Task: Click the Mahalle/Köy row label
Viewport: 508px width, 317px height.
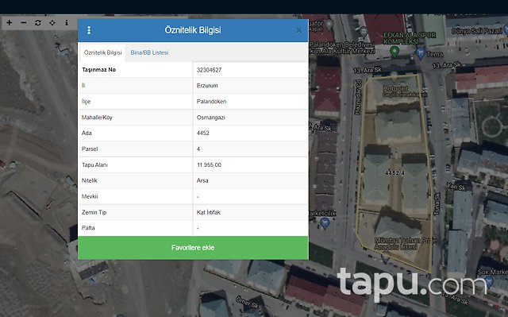Action: pyautogui.click(x=97, y=118)
